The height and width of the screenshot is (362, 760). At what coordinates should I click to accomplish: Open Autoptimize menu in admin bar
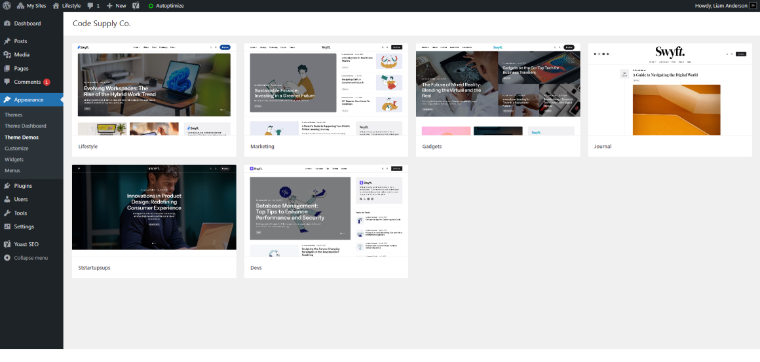click(166, 6)
